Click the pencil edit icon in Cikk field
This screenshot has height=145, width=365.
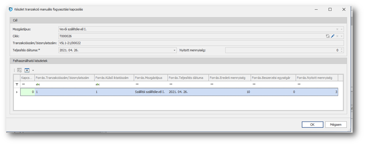332,36
